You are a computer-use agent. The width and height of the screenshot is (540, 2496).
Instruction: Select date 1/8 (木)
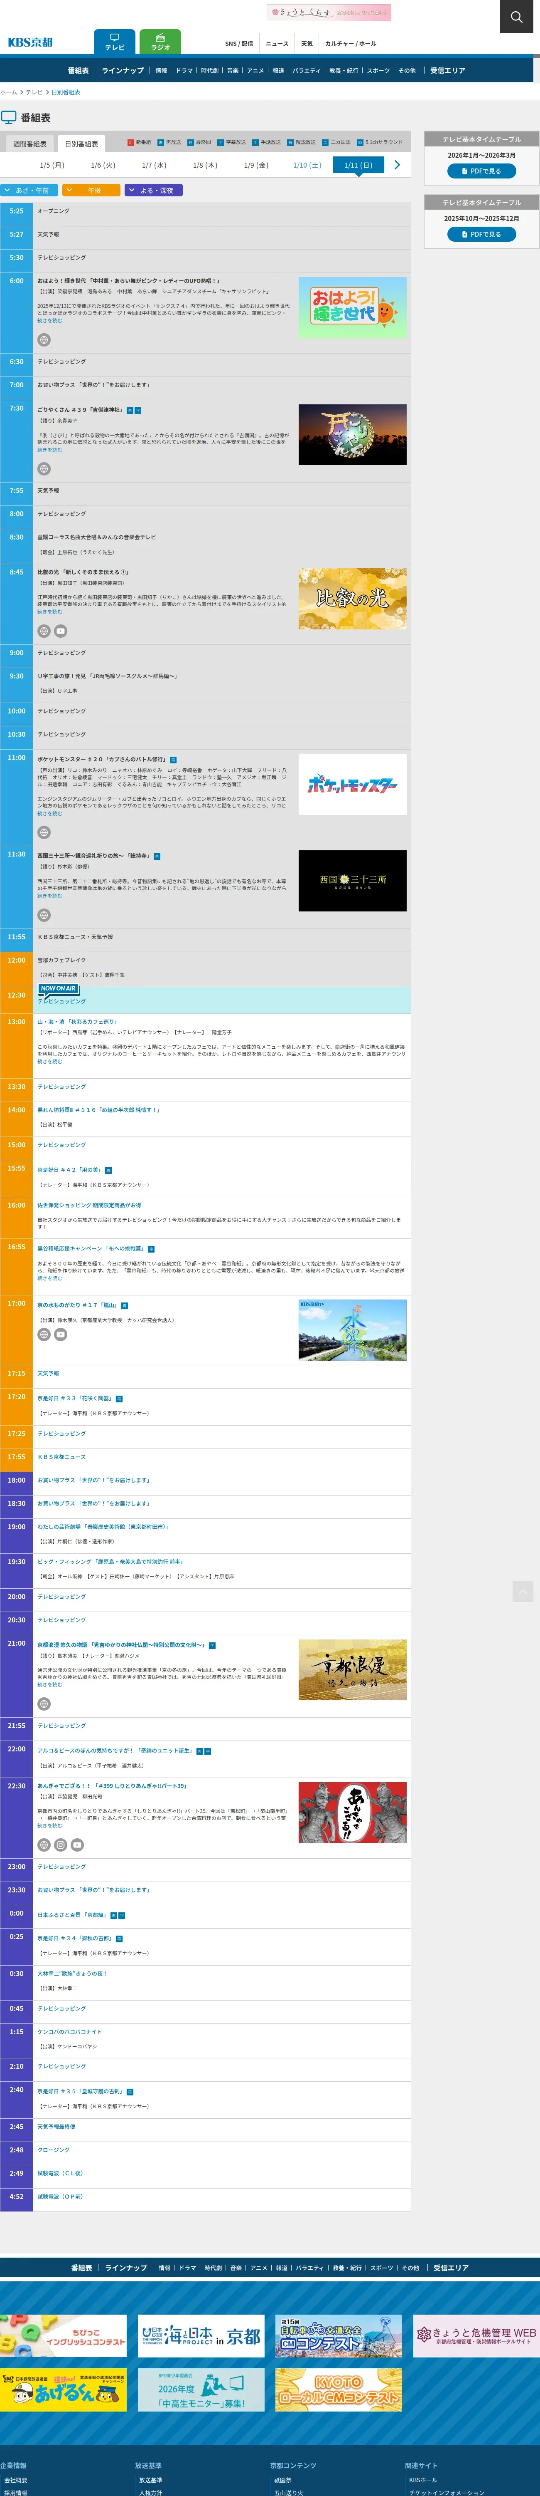click(x=205, y=166)
